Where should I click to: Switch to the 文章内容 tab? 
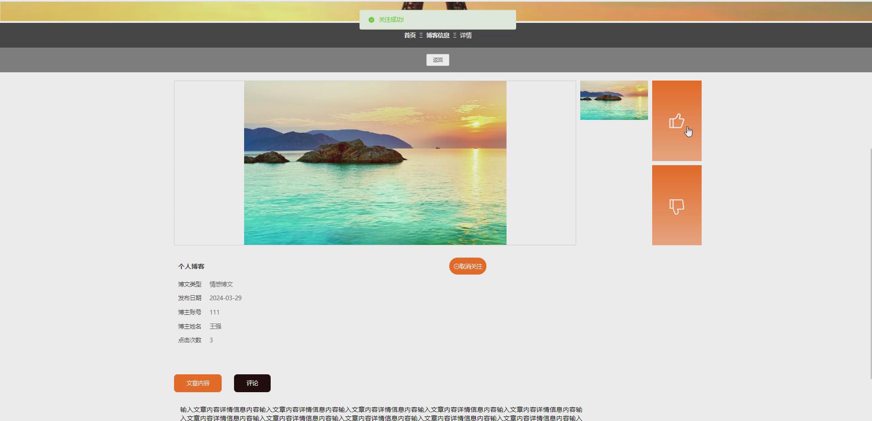197,383
